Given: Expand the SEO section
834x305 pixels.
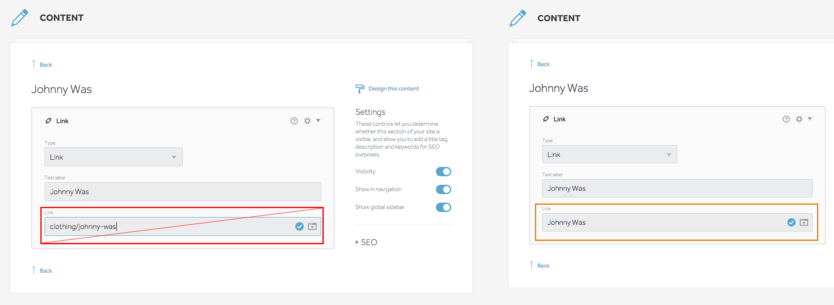Looking at the screenshot, I should (366, 242).
